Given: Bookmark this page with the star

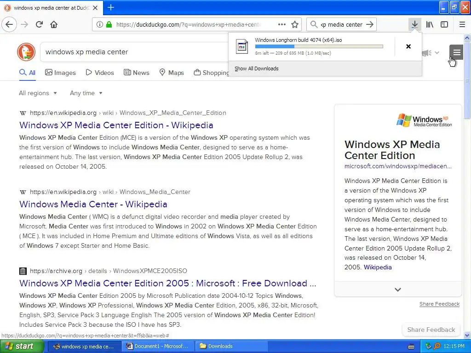Looking at the screenshot, I should (x=295, y=25).
